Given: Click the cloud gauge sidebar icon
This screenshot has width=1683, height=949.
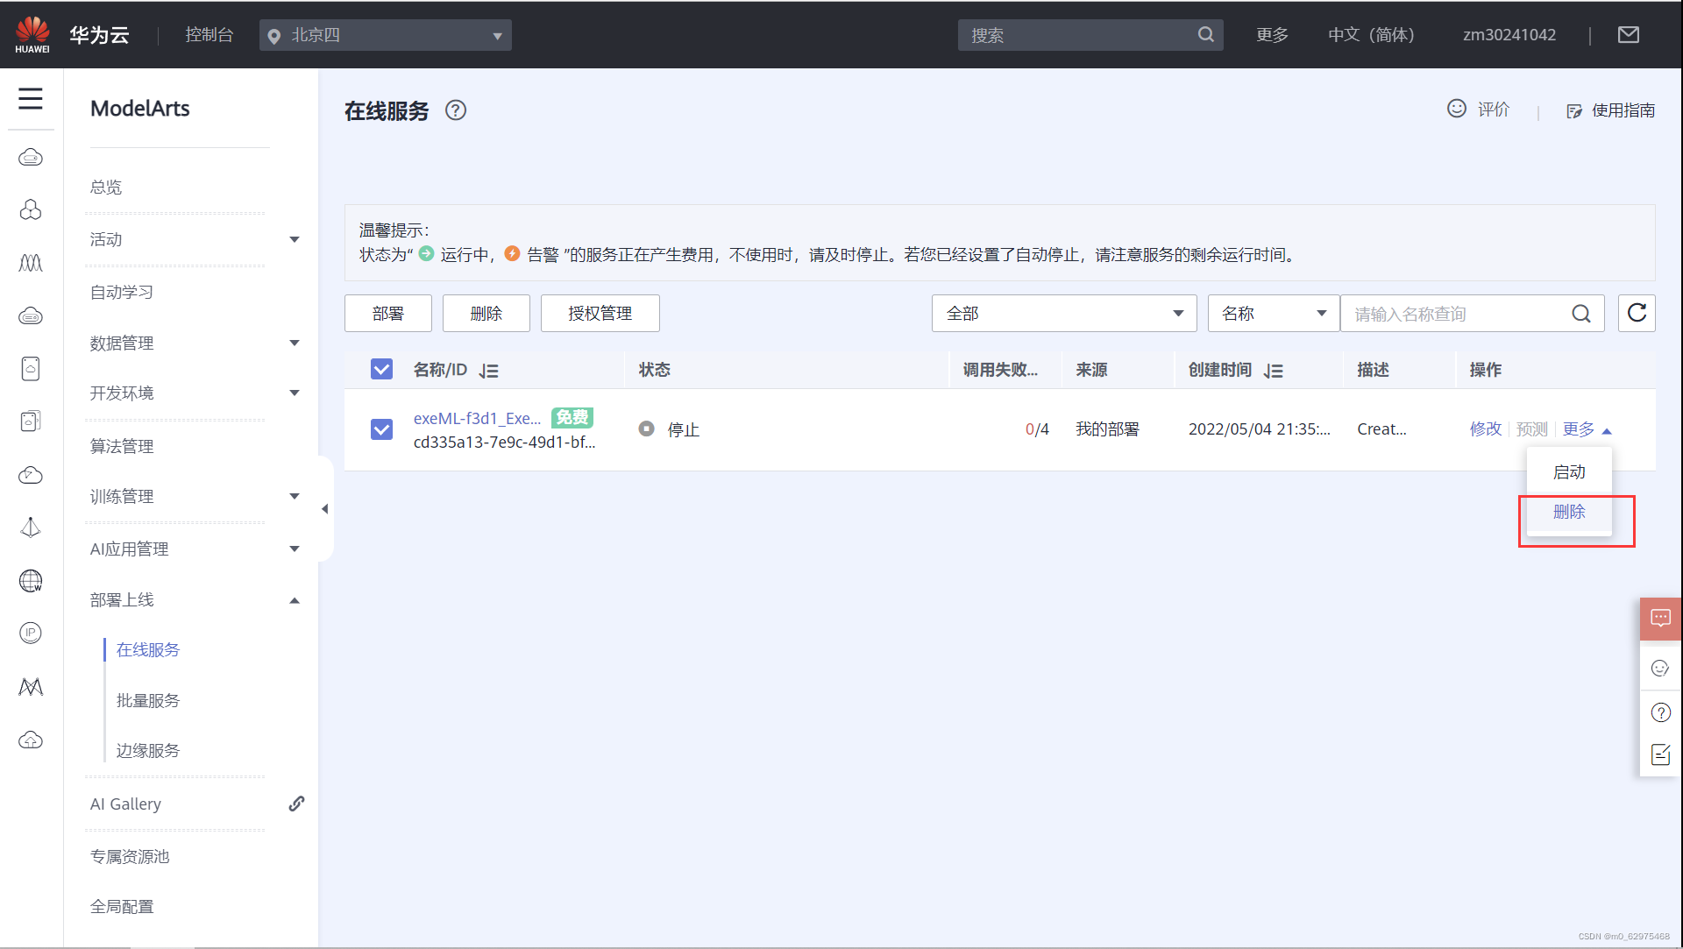Looking at the screenshot, I should click(x=31, y=475).
